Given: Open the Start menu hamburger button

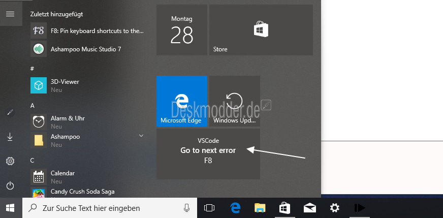Looking at the screenshot, I should (x=10, y=14).
